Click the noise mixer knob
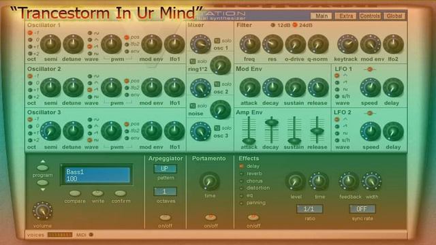436x245 pixels. pyautogui.click(x=220, y=110)
